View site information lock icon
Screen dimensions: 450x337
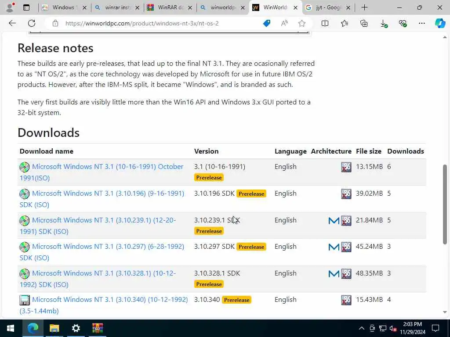click(55, 23)
